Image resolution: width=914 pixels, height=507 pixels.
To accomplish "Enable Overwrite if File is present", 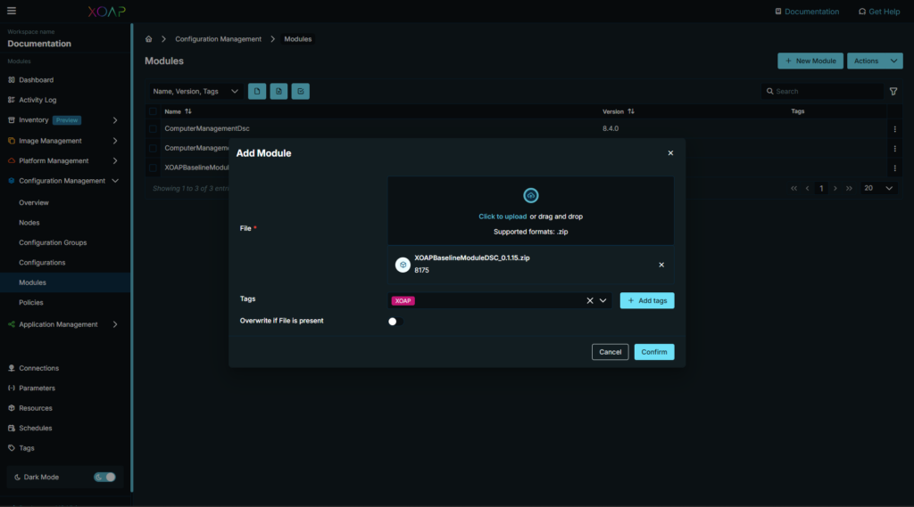I will point(395,322).
